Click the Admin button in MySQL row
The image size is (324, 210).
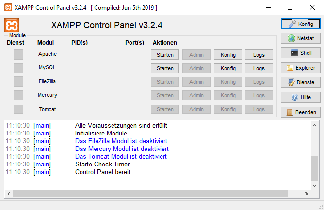196,68
